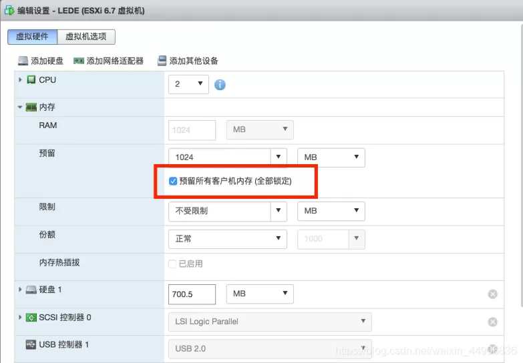Click the device icon beside 添加其他设备
Image resolution: width=523 pixels, height=363 pixels.
pyautogui.click(x=162, y=61)
